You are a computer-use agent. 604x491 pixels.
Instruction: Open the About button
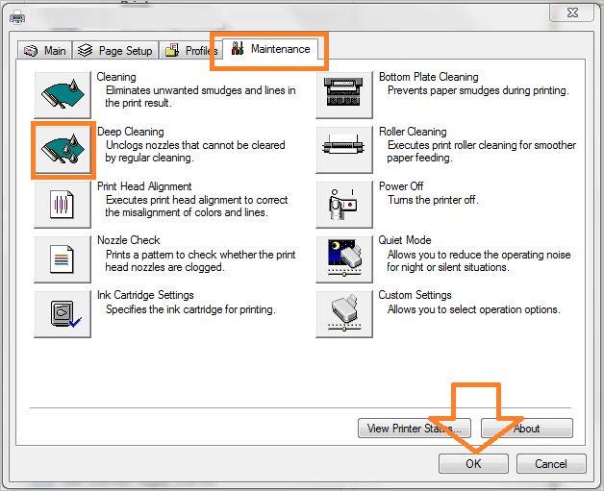tap(526, 429)
